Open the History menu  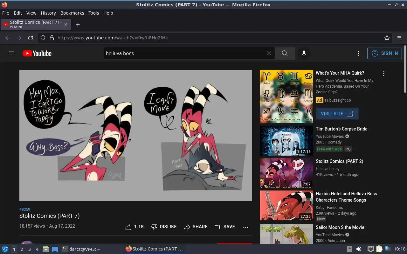[48, 13]
